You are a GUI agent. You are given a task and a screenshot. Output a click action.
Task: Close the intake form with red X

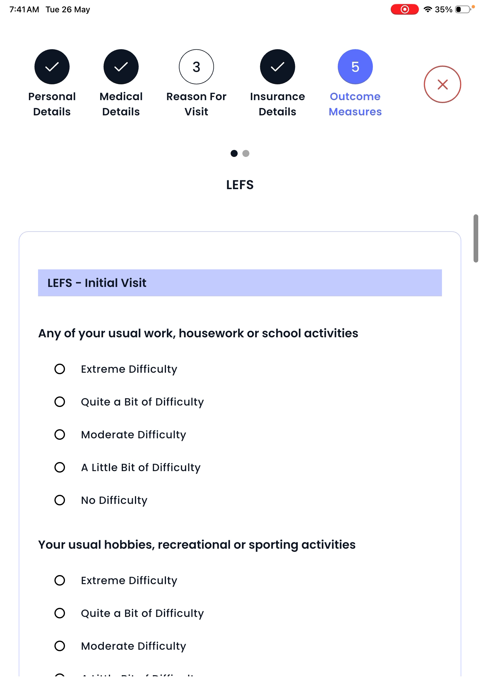point(443,85)
